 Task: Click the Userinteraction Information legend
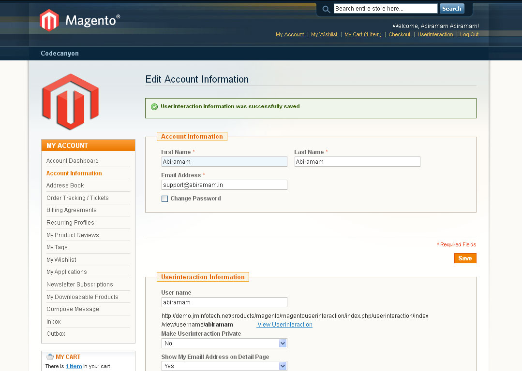[x=203, y=277]
